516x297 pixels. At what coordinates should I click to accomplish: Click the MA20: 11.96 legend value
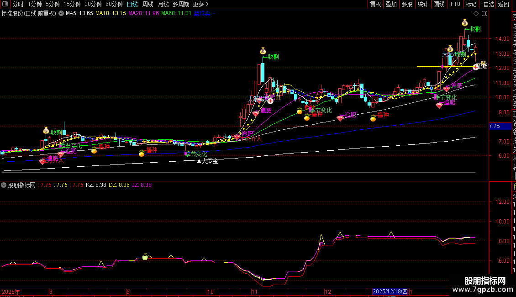click(x=143, y=14)
